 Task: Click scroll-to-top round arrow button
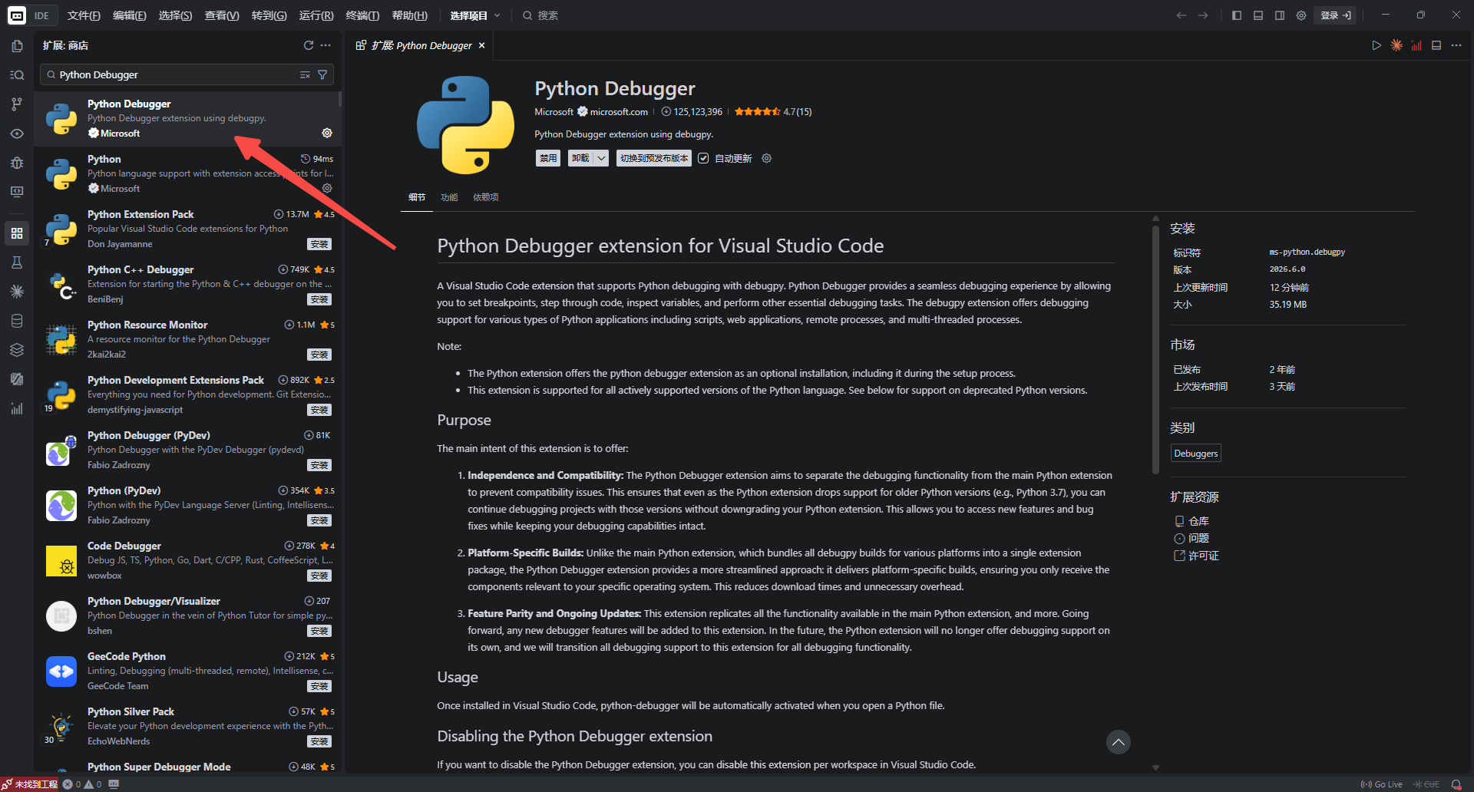pos(1119,742)
